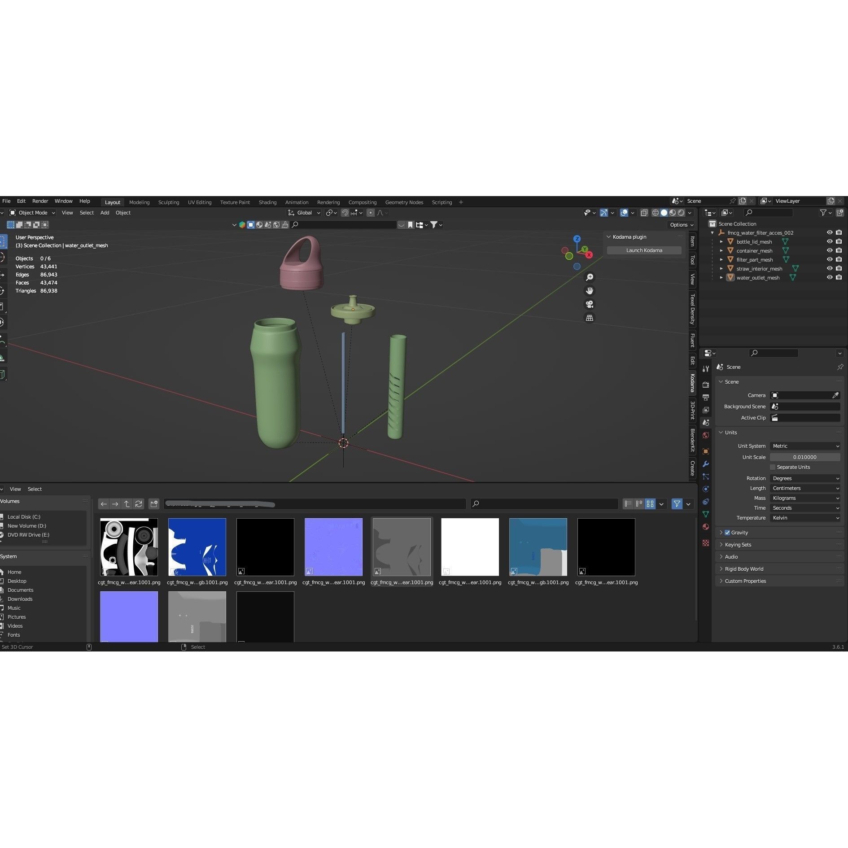Select the Output Properties printer icon
Screen dimensions: 848x848
coord(706,397)
